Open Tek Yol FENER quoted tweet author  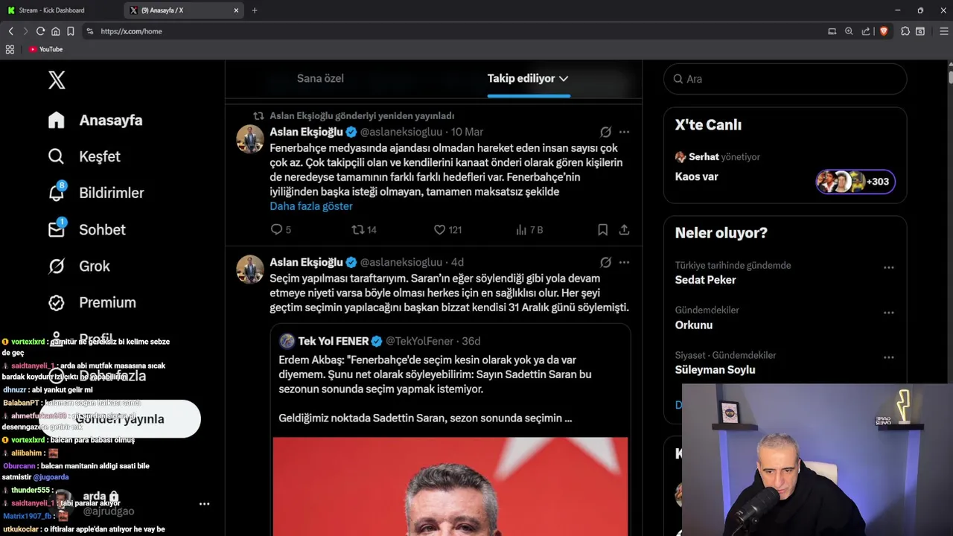(333, 341)
